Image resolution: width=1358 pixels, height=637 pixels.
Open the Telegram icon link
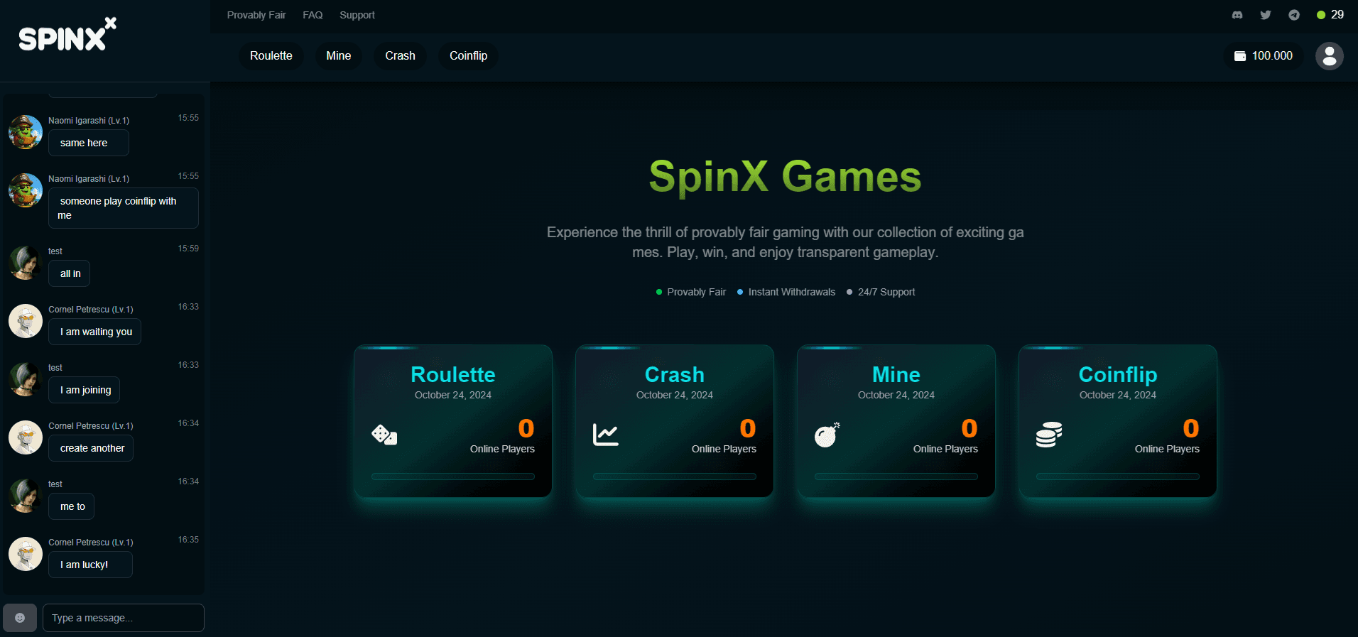coord(1294,15)
